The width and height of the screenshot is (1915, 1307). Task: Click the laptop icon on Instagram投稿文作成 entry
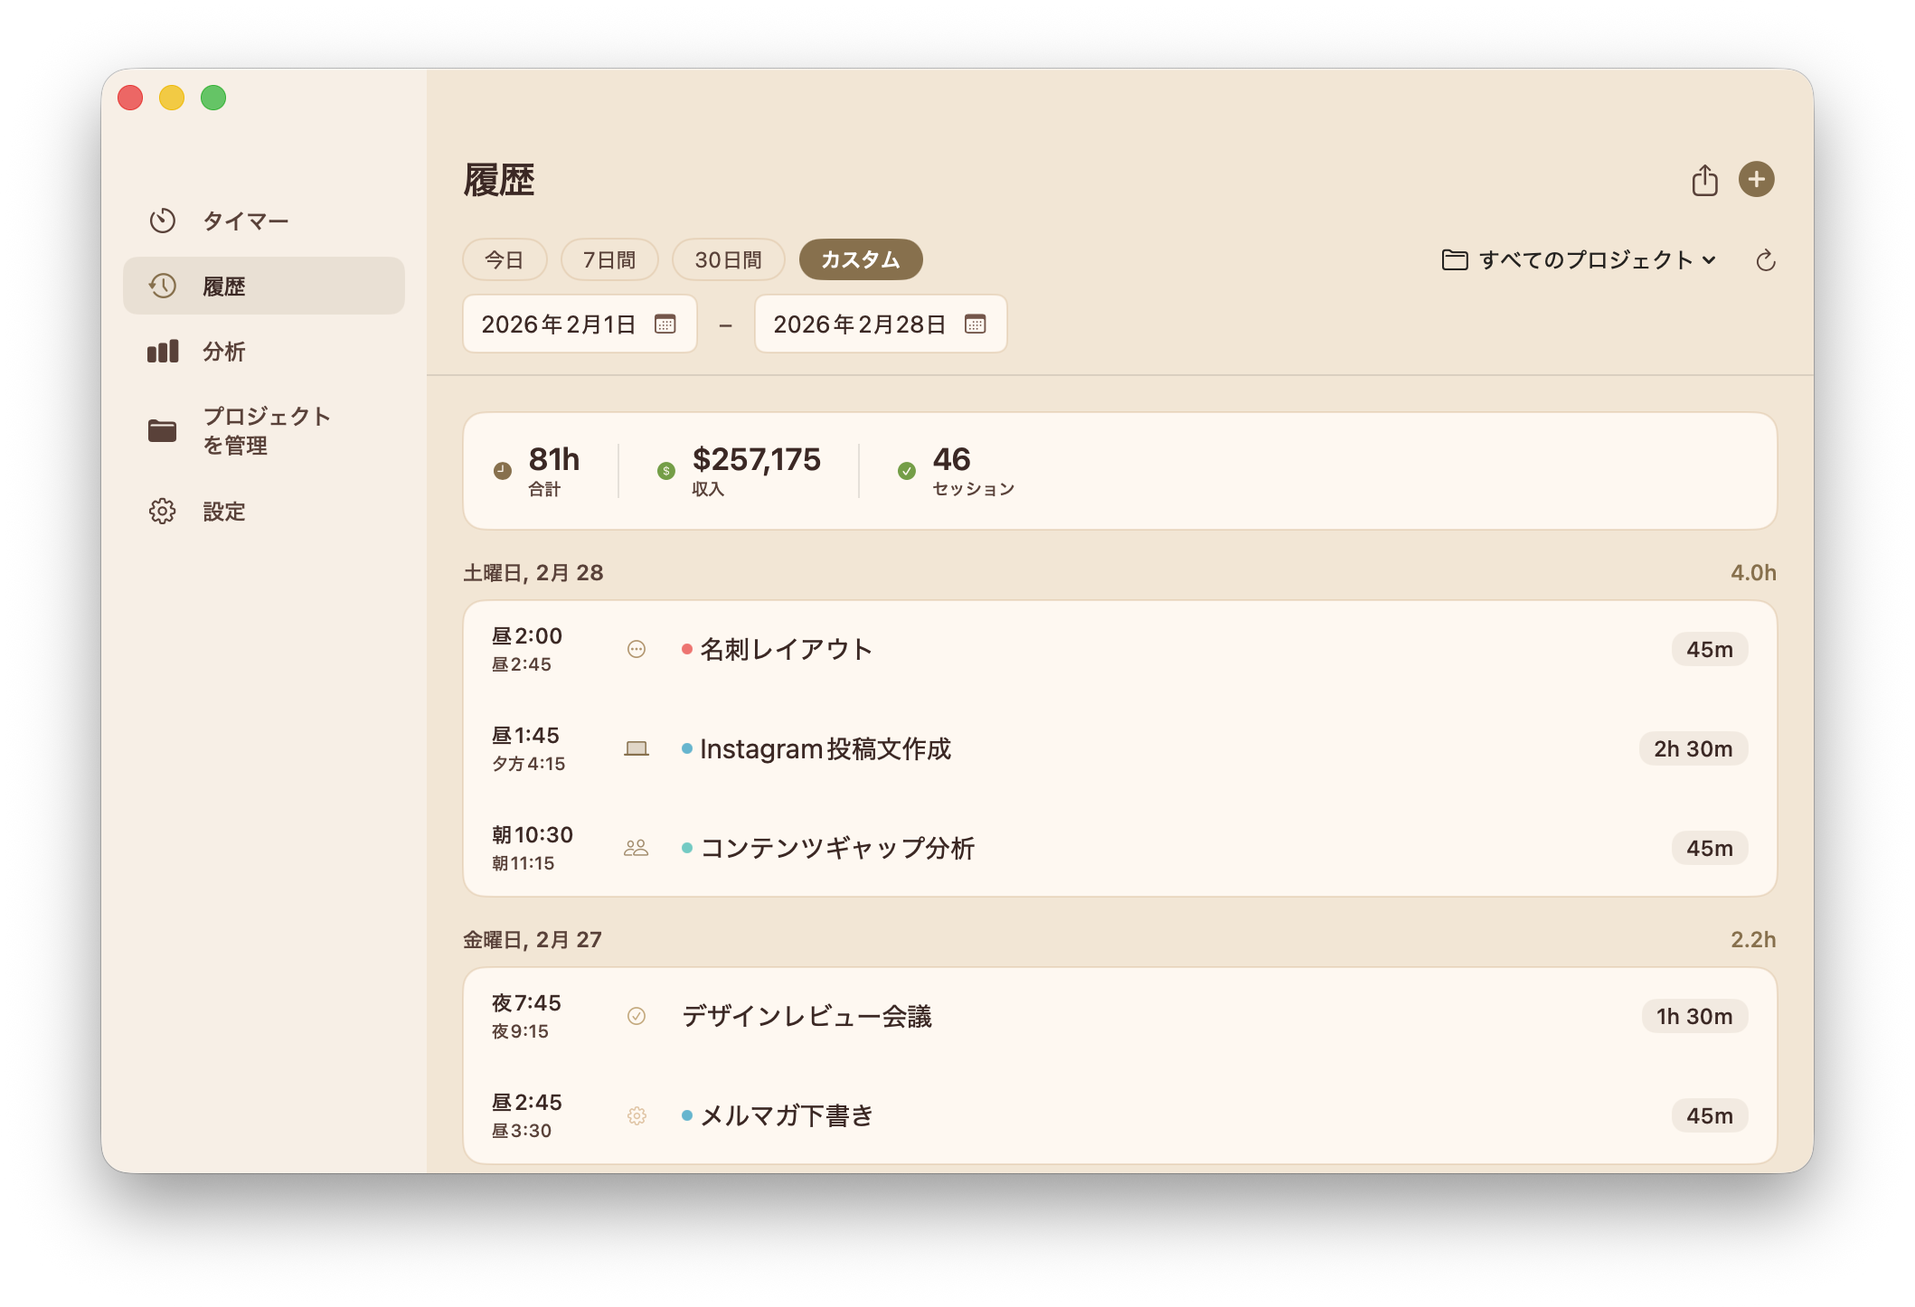pyautogui.click(x=637, y=748)
